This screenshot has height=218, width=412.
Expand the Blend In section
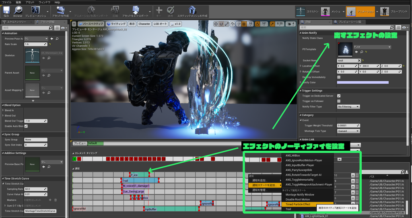[x=3, y=110]
